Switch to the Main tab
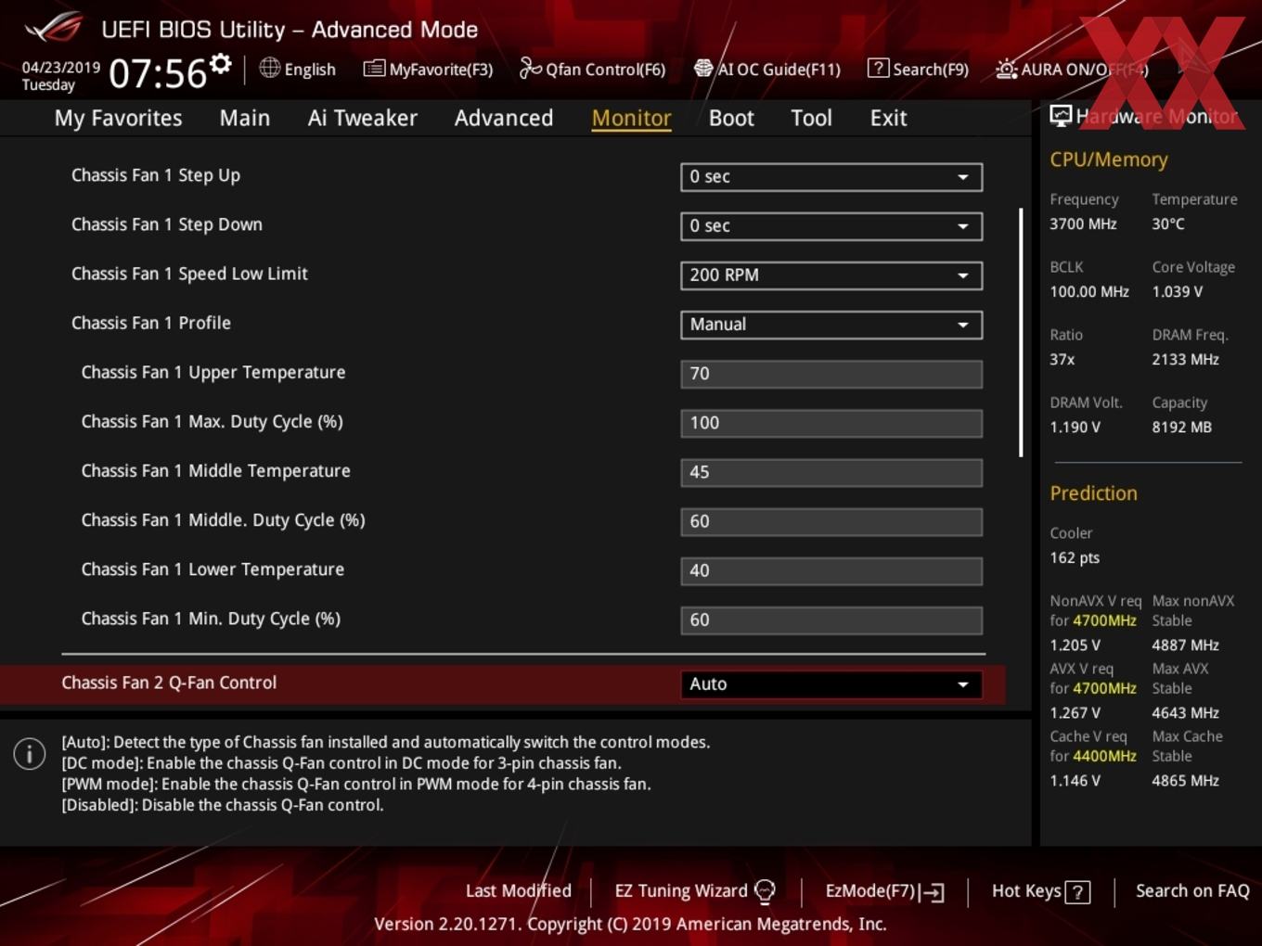Image resolution: width=1262 pixels, height=946 pixels. [x=245, y=118]
